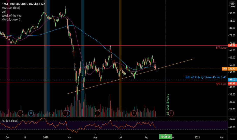Screen dimensions: 237x140
Task: Click the 43.48 red price label
Action: tap(232, 83)
